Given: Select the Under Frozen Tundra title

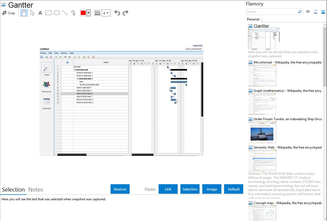Looking at the screenshot, I should coord(288,119).
